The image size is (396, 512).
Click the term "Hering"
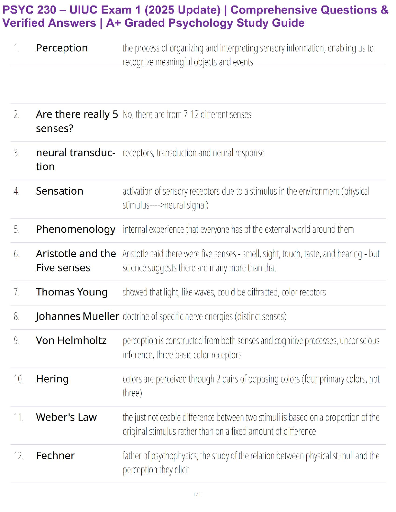click(52, 379)
